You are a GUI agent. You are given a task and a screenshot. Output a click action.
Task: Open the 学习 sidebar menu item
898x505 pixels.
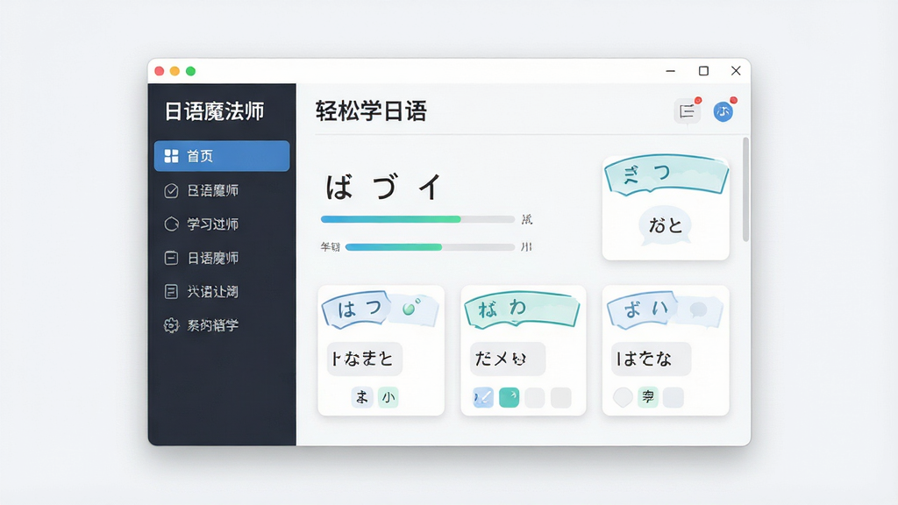[x=222, y=224]
